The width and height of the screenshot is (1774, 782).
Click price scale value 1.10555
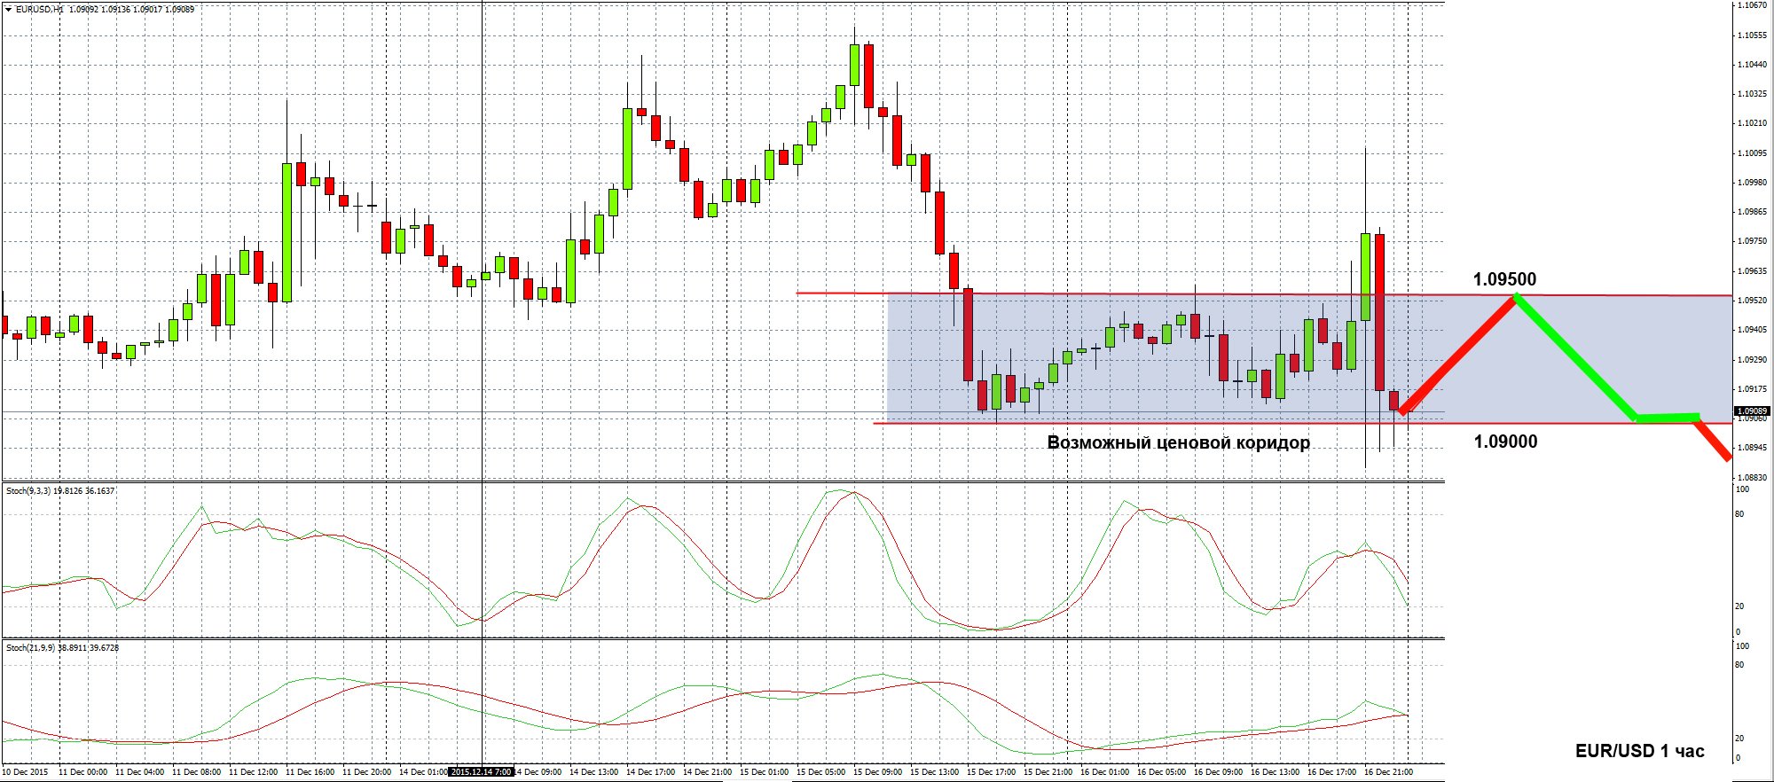1752,35
